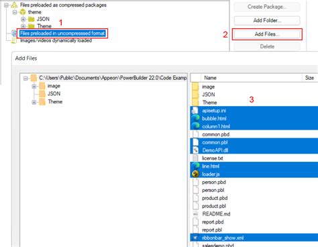Select the theme package label in the tree

(34, 12)
